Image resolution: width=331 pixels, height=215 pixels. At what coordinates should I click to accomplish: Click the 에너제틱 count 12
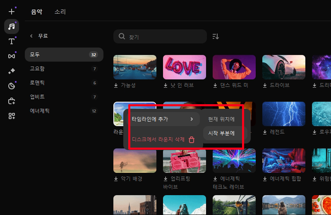pos(94,111)
